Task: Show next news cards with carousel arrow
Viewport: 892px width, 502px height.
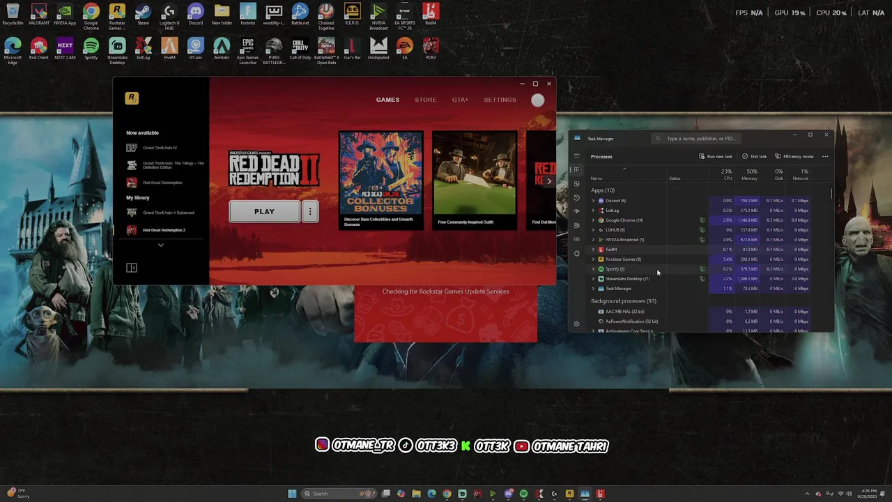Action: click(549, 181)
